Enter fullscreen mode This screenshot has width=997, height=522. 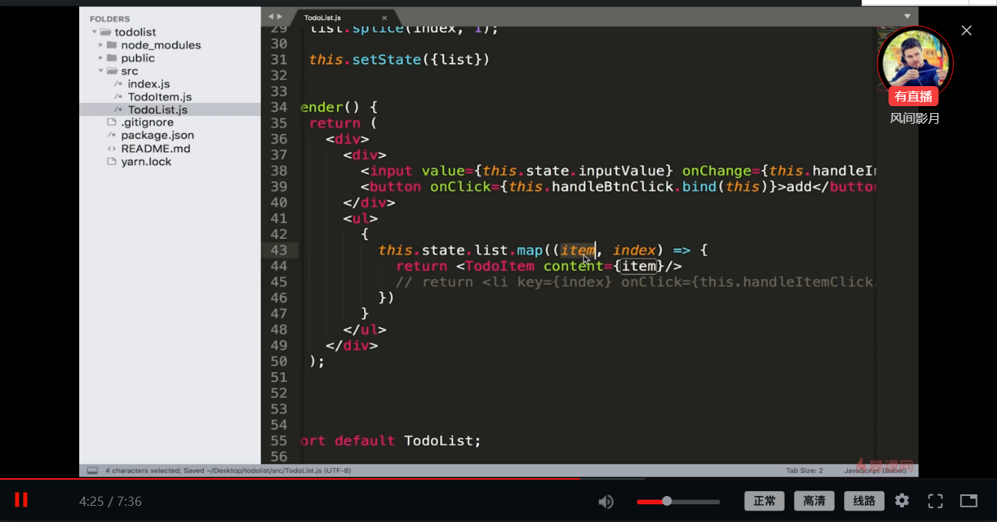tap(935, 500)
